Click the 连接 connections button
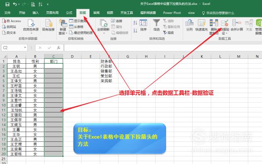This screenshot has width=262, height=164. click(x=116, y=21)
